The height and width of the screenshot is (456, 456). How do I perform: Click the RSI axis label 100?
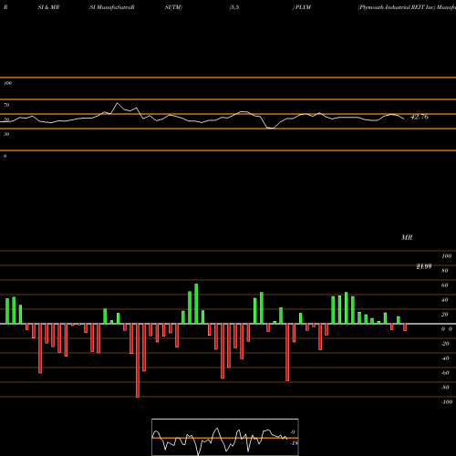click(7, 83)
